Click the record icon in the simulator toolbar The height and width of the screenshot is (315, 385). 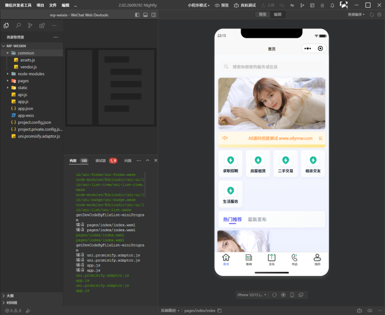point(283,295)
